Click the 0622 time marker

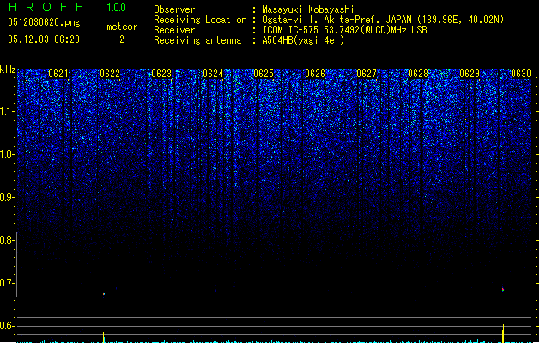(x=110, y=74)
